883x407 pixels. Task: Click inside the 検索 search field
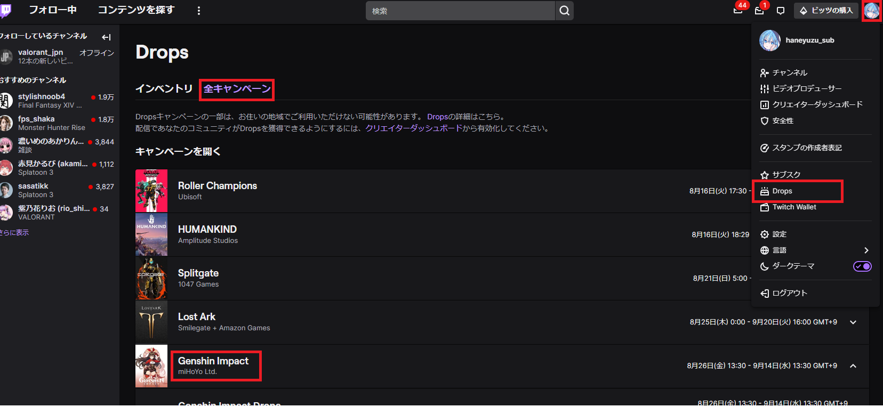pyautogui.click(x=461, y=11)
